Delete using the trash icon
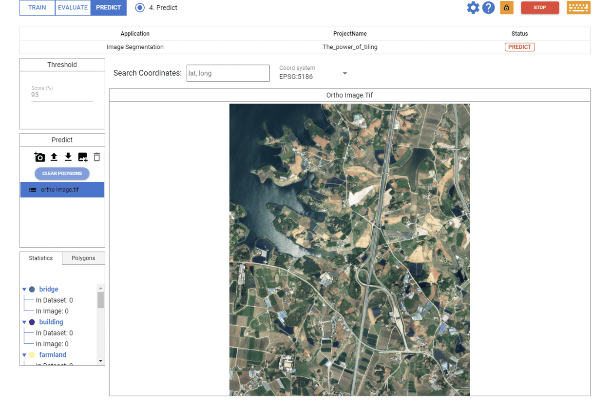612x409 pixels. tap(96, 157)
